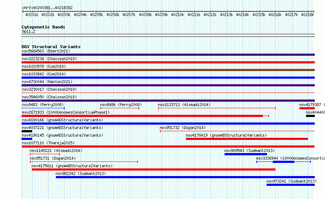Click the nsv4037221 (gnomADStructuralVariants) label

pos(62,128)
